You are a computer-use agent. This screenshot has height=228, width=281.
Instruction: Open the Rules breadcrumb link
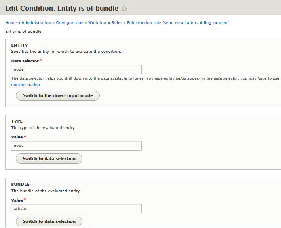(x=117, y=23)
